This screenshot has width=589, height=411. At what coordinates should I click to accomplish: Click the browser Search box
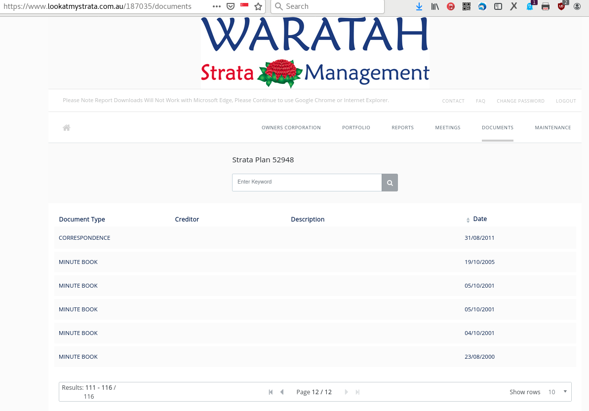(327, 6)
